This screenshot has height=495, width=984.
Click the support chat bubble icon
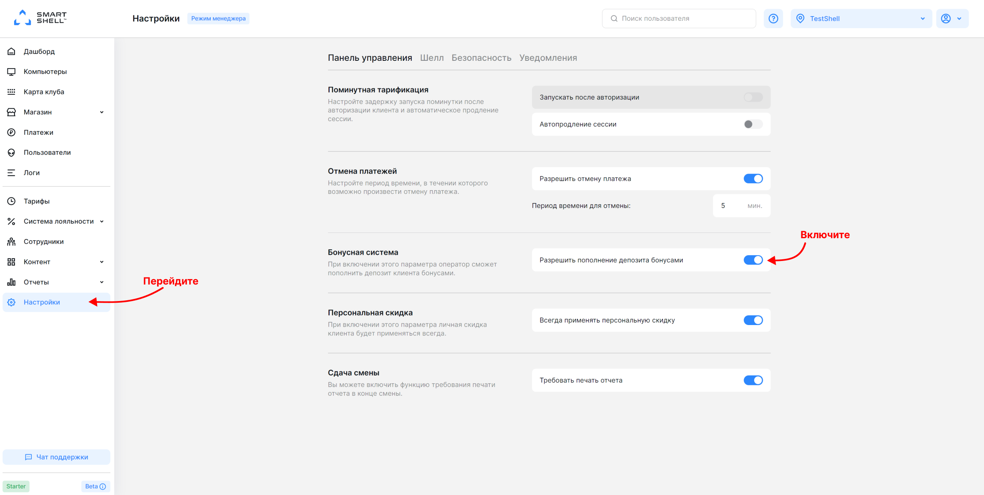[x=29, y=457]
